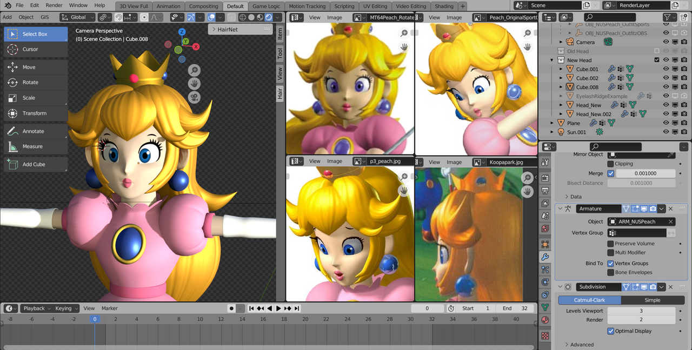The image size is (692, 350).
Task: Toggle viewport gizmos display
Action: point(191,17)
